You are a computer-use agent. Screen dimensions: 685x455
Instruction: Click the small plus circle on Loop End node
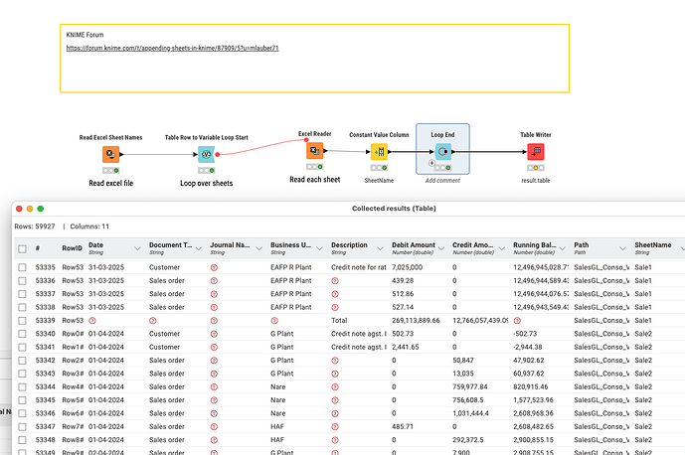point(431,163)
